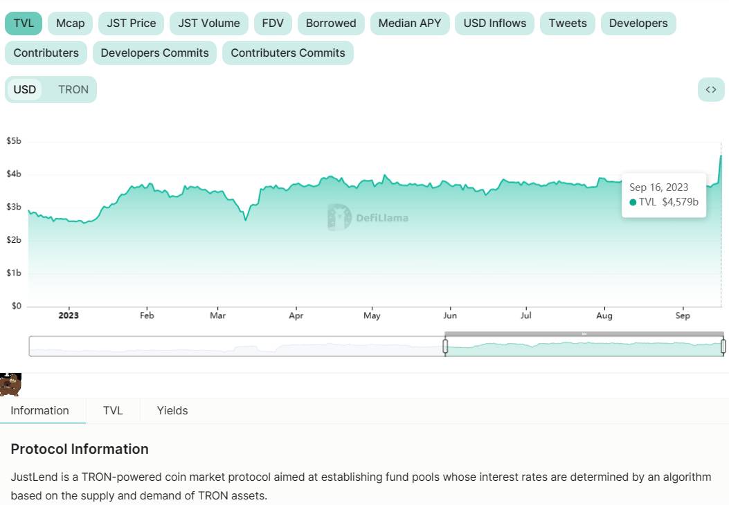This screenshot has height=505, width=729.
Task: Switch to the TVL tab
Action: [x=113, y=411]
